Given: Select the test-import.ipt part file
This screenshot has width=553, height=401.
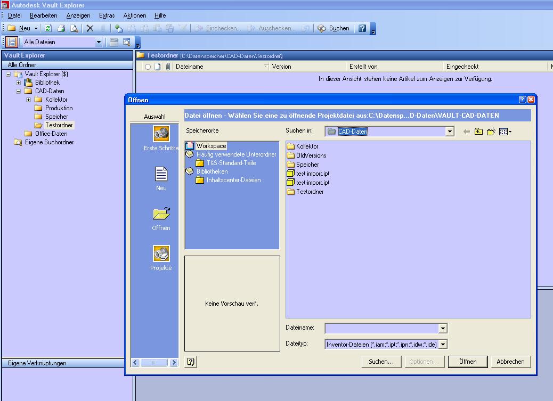Looking at the screenshot, I should click(x=308, y=183).
